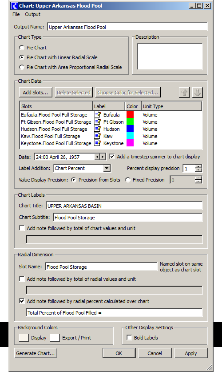Screen dimensions: 222x372
Task: Open the Output menu
Action: tap(33, 14)
